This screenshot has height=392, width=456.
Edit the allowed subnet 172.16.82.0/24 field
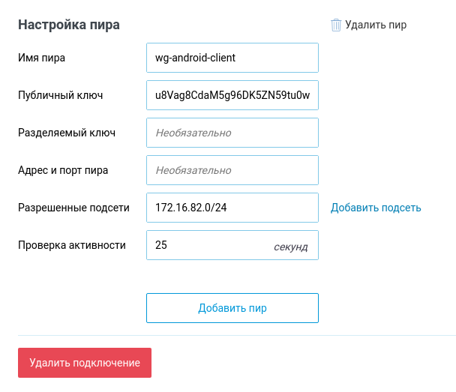click(x=232, y=208)
